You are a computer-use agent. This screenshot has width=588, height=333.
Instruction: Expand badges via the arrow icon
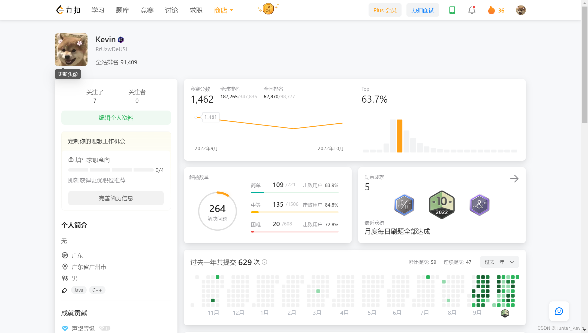click(514, 179)
